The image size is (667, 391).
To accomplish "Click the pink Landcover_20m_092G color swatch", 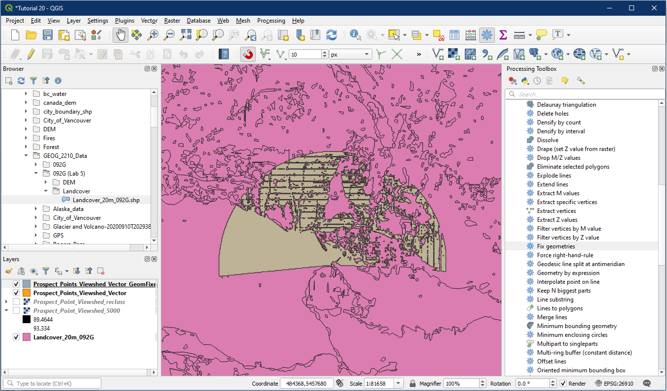I will pos(27,337).
